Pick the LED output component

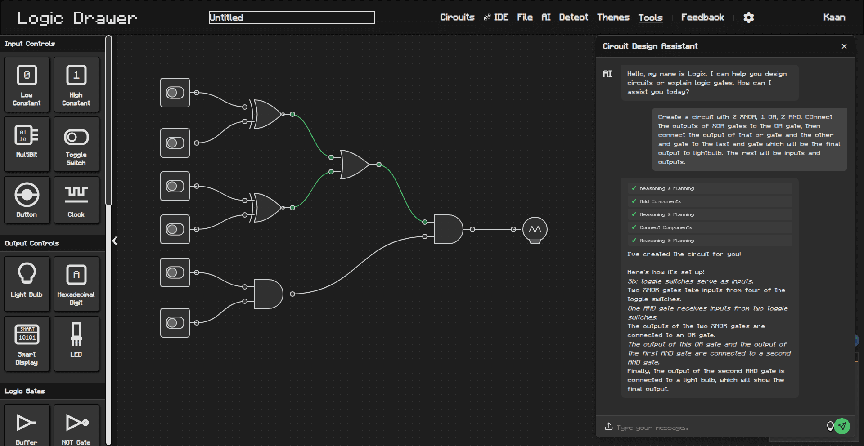pyautogui.click(x=76, y=343)
